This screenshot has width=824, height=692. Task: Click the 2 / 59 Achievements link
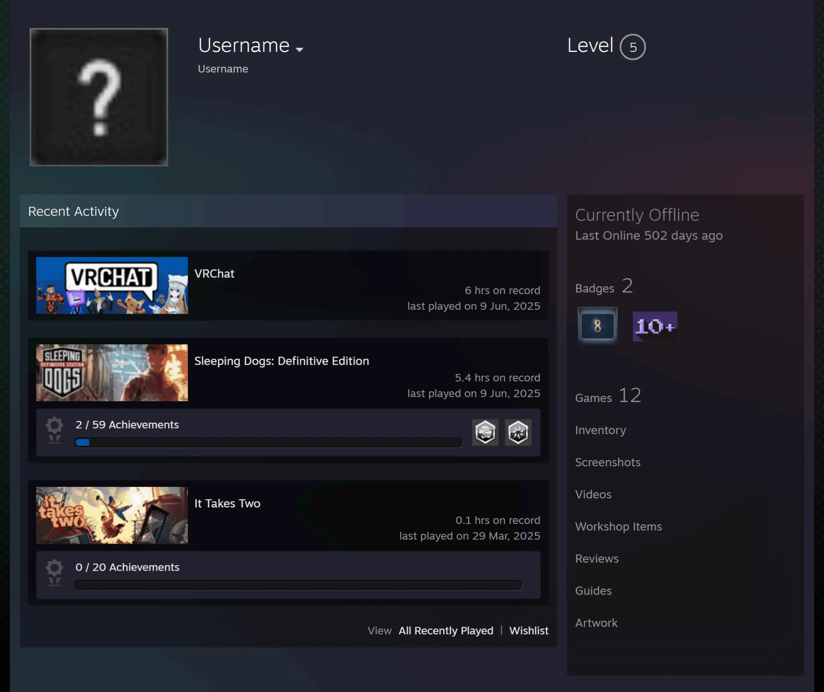[127, 425]
